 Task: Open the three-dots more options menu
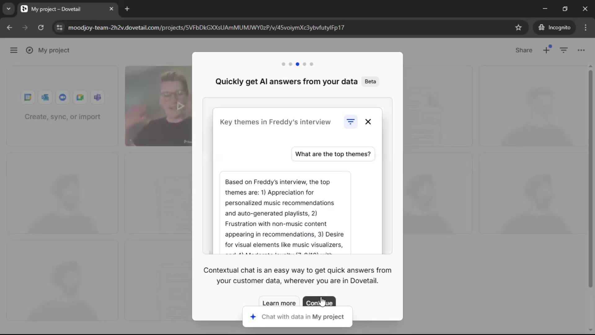(x=581, y=50)
